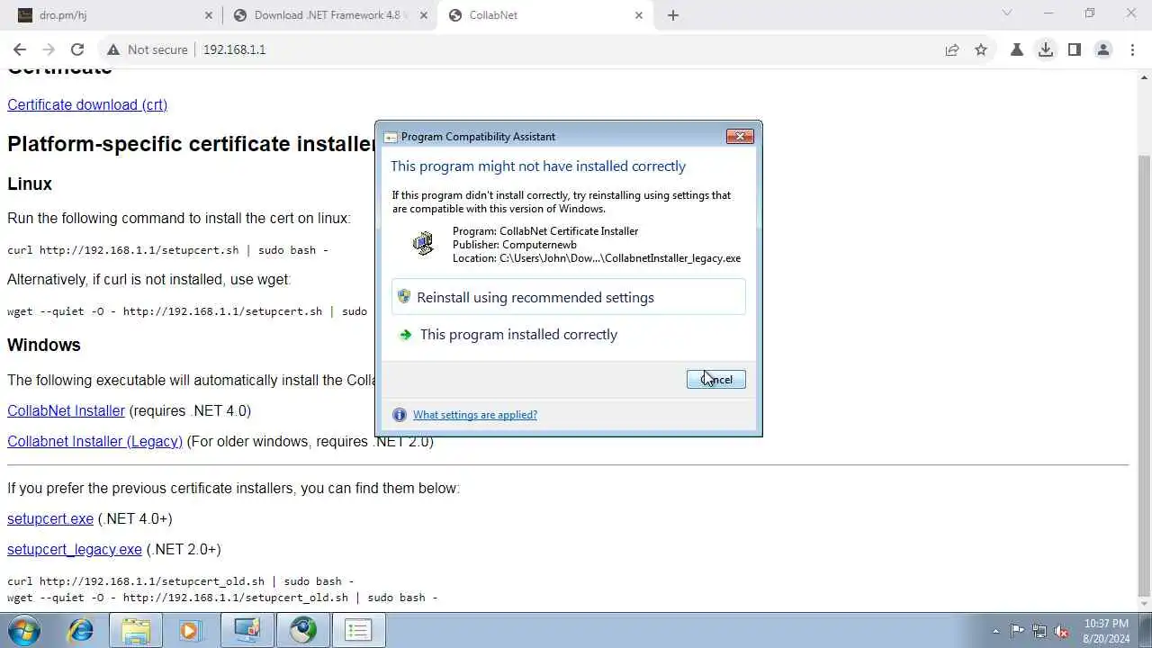Click the browser forward arrow

(x=49, y=49)
